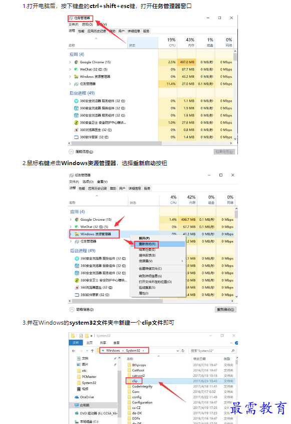
Task: Expand 任务管理器 process row in step 1
Action: tap(70, 84)
